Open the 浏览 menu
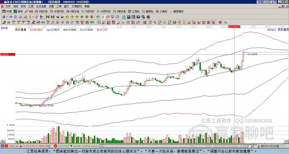The image size is (289, 154). [x=16, y=6]
